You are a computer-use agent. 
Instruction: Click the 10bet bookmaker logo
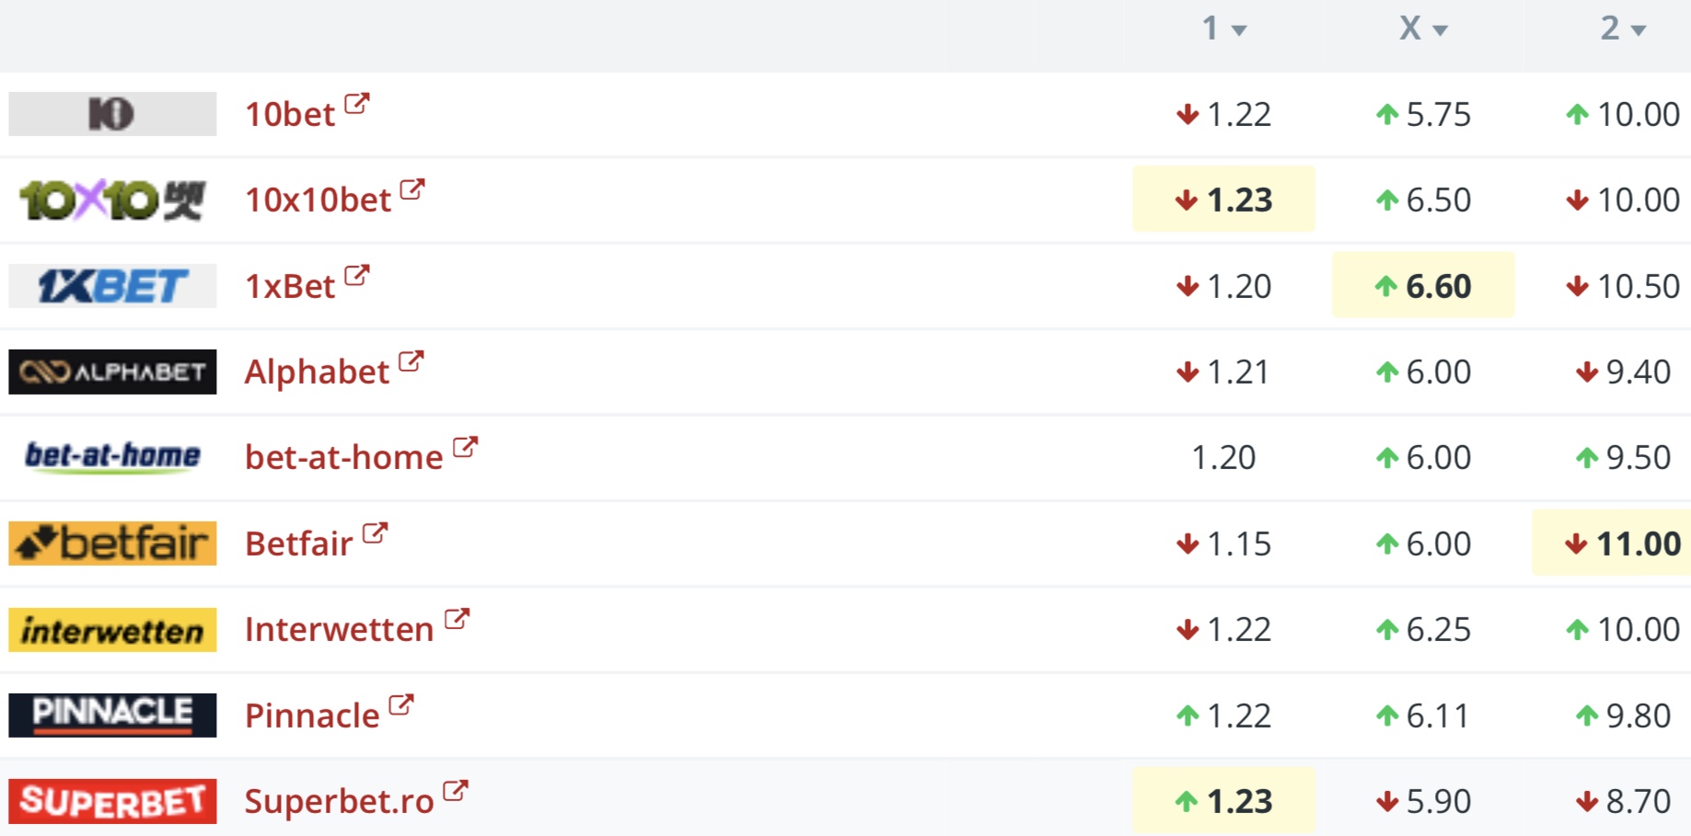112,114
